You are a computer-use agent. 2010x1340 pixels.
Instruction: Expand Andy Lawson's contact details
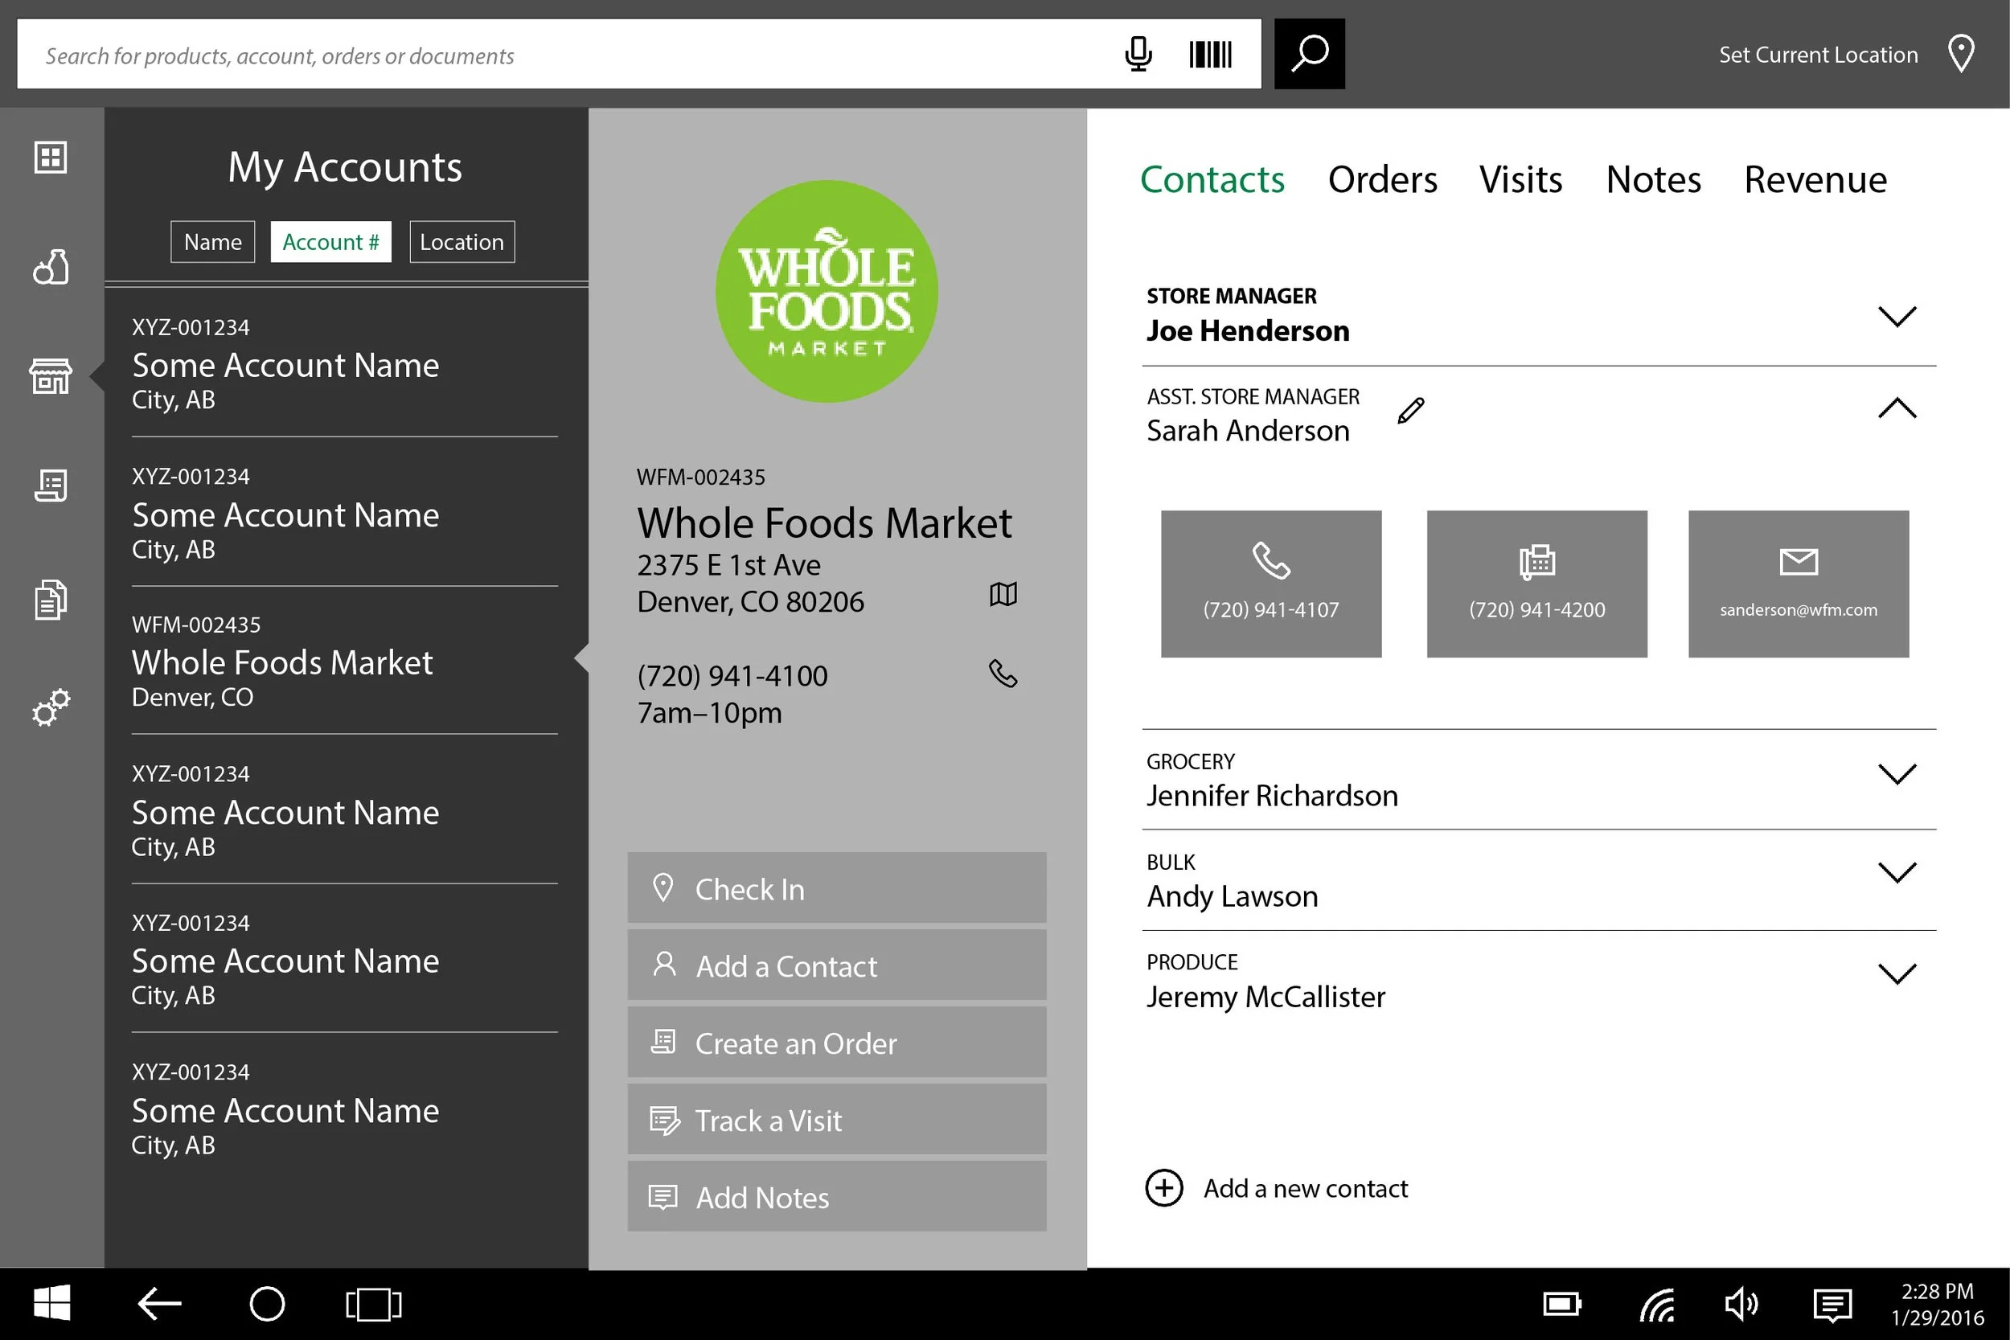click(x=1897, y=871)
